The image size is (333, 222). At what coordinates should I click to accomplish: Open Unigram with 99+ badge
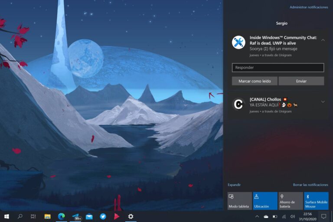[76, 217]
